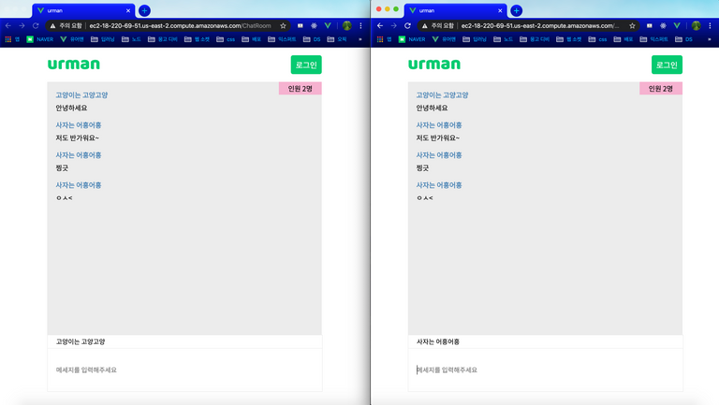Close the urman tab in the left window

128,10
